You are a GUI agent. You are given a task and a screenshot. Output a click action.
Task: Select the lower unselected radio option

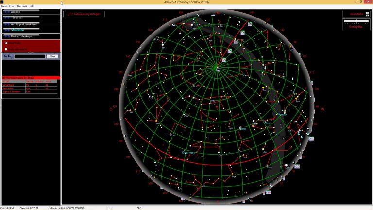click(x=6, y=49)
